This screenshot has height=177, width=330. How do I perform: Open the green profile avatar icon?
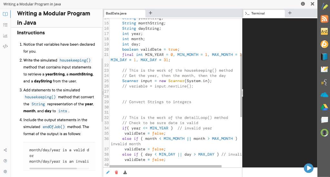point(324,133)
